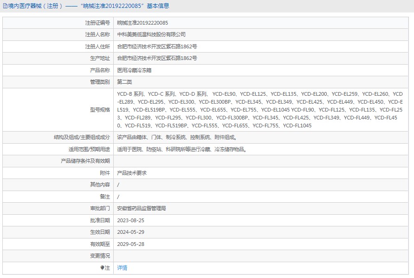This screenshot has height=278, width=414.
Task: Click the 生效日期 label
Action: [100, 232]
